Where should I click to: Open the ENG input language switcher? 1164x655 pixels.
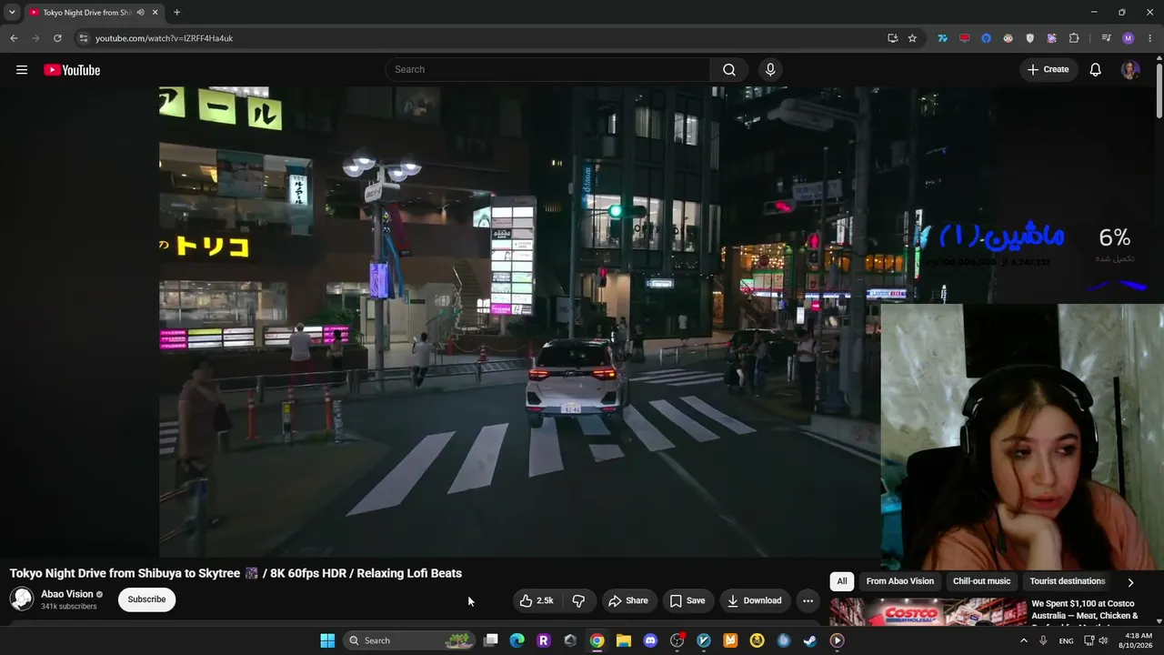click(1066, 640)
